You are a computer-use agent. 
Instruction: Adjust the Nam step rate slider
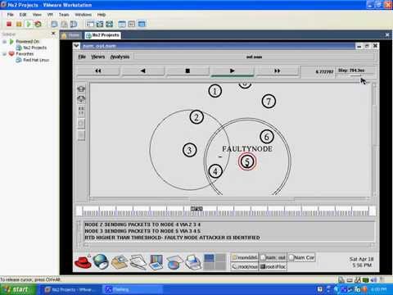click(355, 75)
